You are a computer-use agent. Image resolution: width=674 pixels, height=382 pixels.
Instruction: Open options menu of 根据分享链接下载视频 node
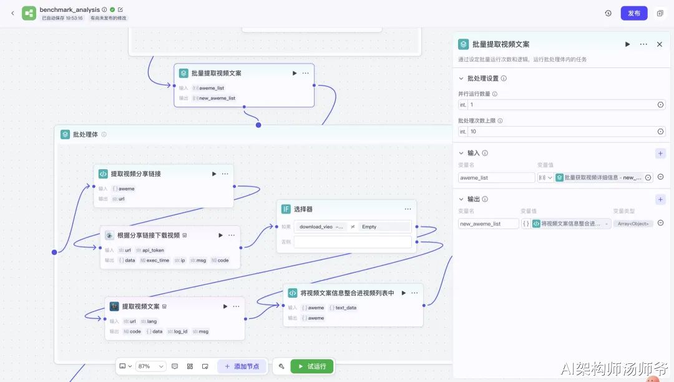232,235
